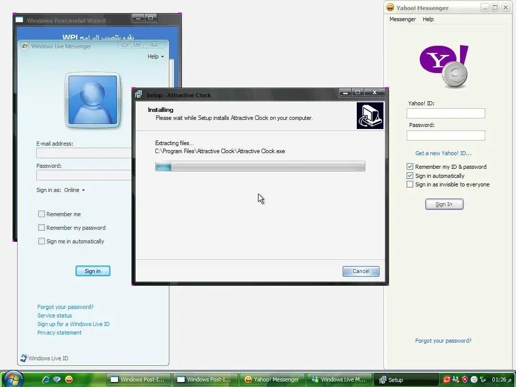Click the Extracting files... status text
Viewport: 516px width, 387px height.
[174, 143]
